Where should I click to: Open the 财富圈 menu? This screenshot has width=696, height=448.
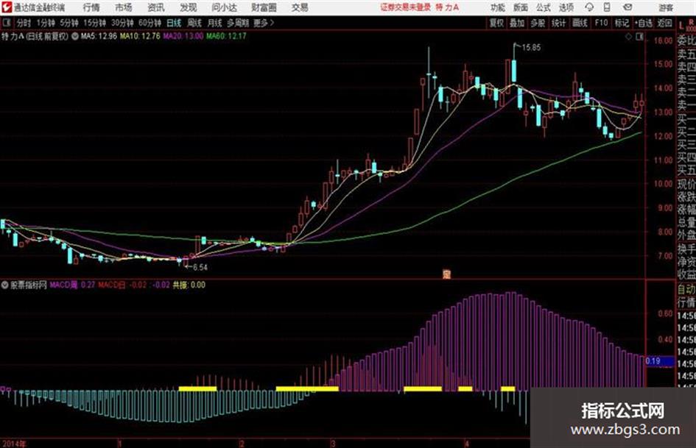(264, 7)
